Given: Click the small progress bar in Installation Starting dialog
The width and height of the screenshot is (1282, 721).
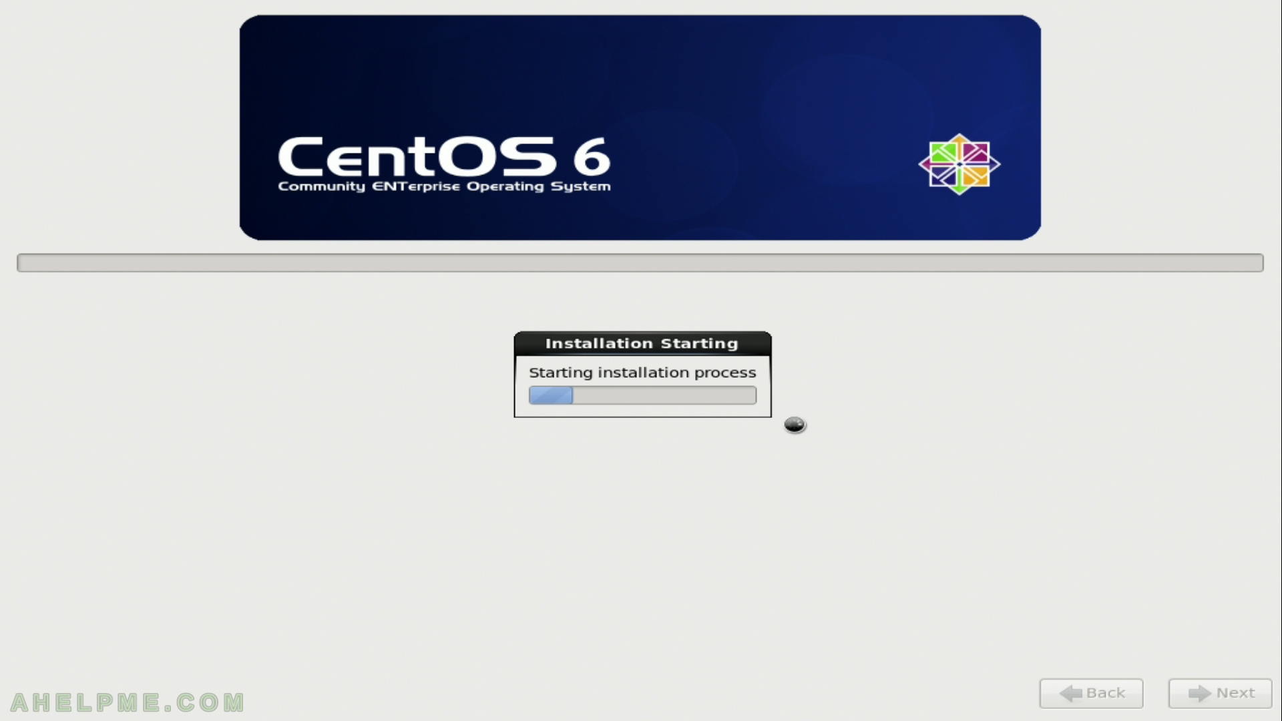Looking at the screenshot, I should [642, 395].
